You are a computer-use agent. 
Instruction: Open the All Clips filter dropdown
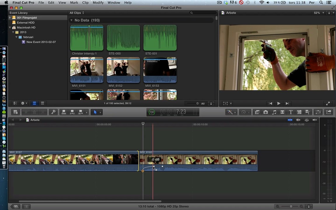pyautogui.click(x=77, y=13)
